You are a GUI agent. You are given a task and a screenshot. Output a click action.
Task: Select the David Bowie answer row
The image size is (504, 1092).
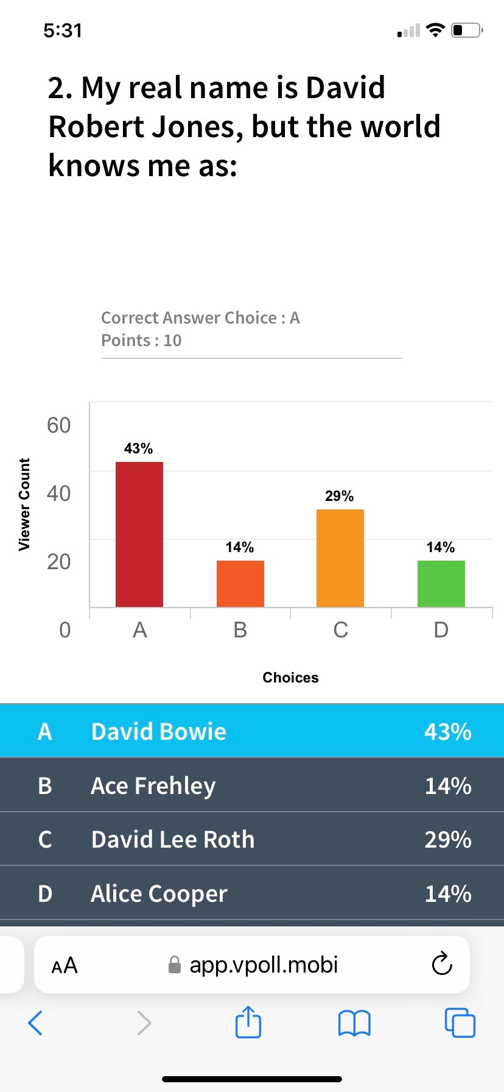252,731
